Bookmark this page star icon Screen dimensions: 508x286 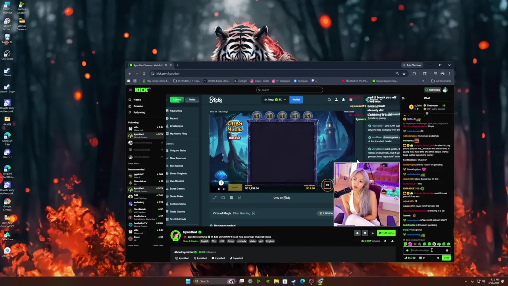pyautogui.click(x=404, y=73)
